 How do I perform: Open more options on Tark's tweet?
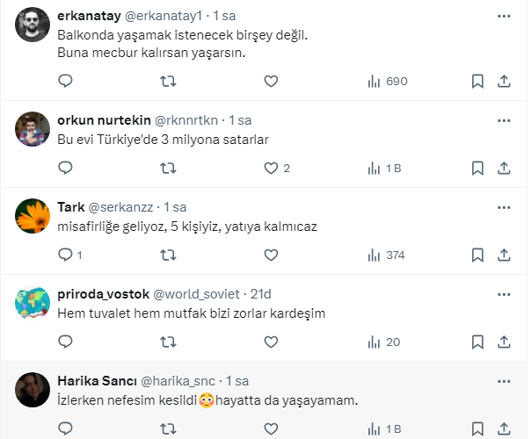point(504,207)
